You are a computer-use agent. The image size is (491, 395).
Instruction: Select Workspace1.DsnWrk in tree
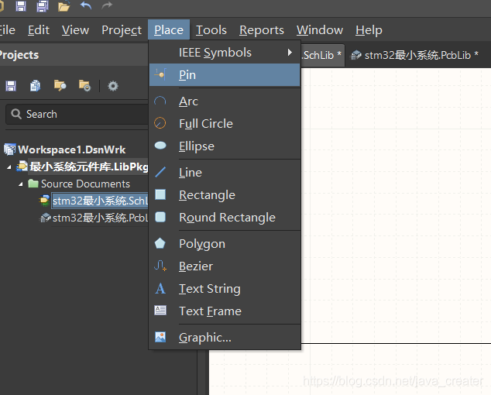point(72,149)
